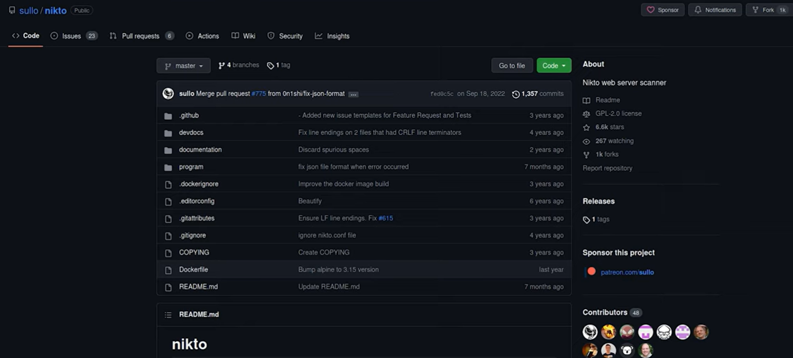Switch to the Issues tab
793x358 pixels.
72,36
